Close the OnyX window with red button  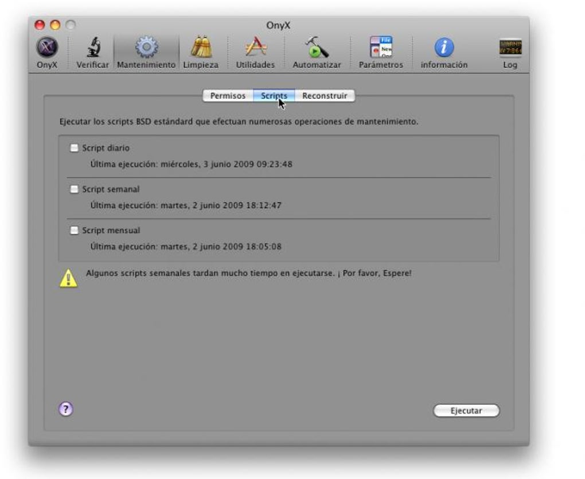point(40,25)
